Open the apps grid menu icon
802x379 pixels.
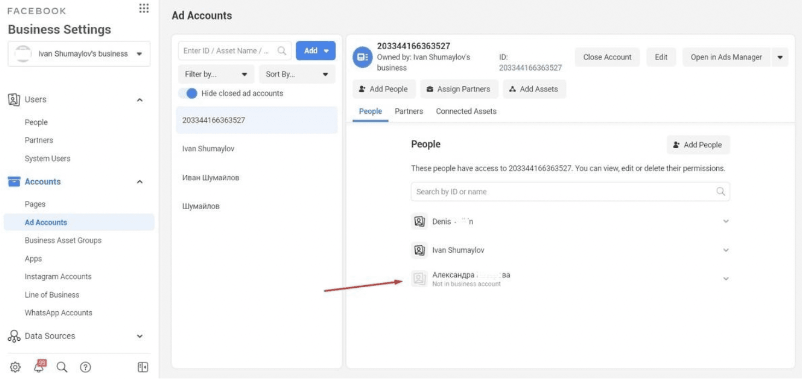pyautogui.click(x=144, y=8)
